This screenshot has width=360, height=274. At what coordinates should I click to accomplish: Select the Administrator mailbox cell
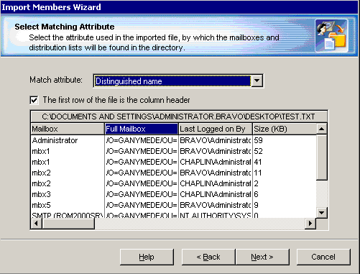click(68, 140)
